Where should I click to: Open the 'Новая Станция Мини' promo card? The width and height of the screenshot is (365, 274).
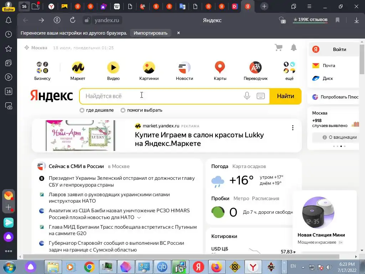(324, 221)
